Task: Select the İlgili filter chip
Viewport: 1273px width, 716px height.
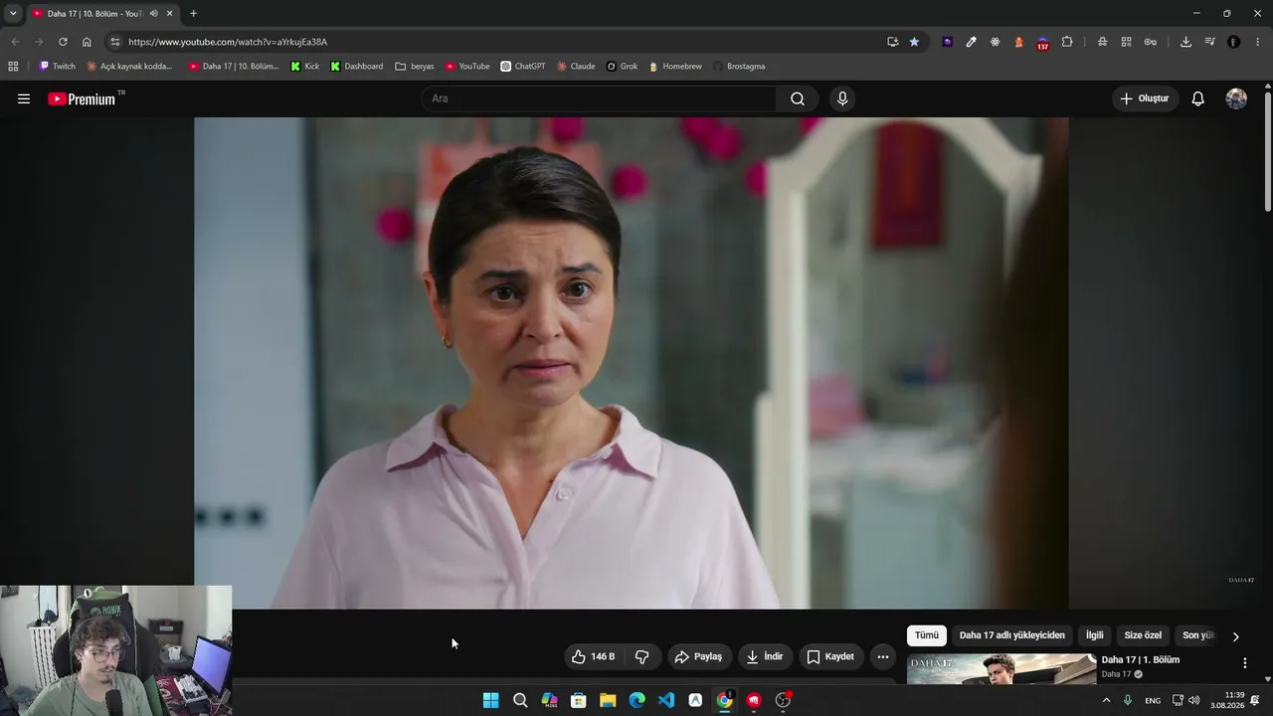Action: pyautogui.click(x=1095, y=635)
